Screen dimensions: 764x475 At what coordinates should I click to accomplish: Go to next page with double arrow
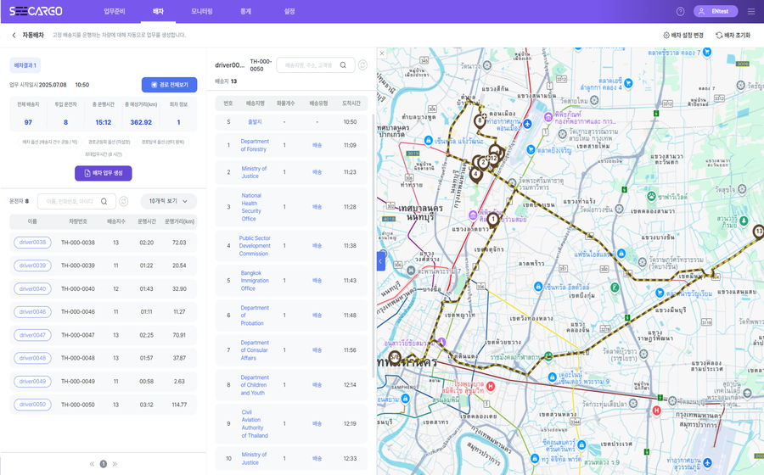pyautogui.click(x=115, y=464)
